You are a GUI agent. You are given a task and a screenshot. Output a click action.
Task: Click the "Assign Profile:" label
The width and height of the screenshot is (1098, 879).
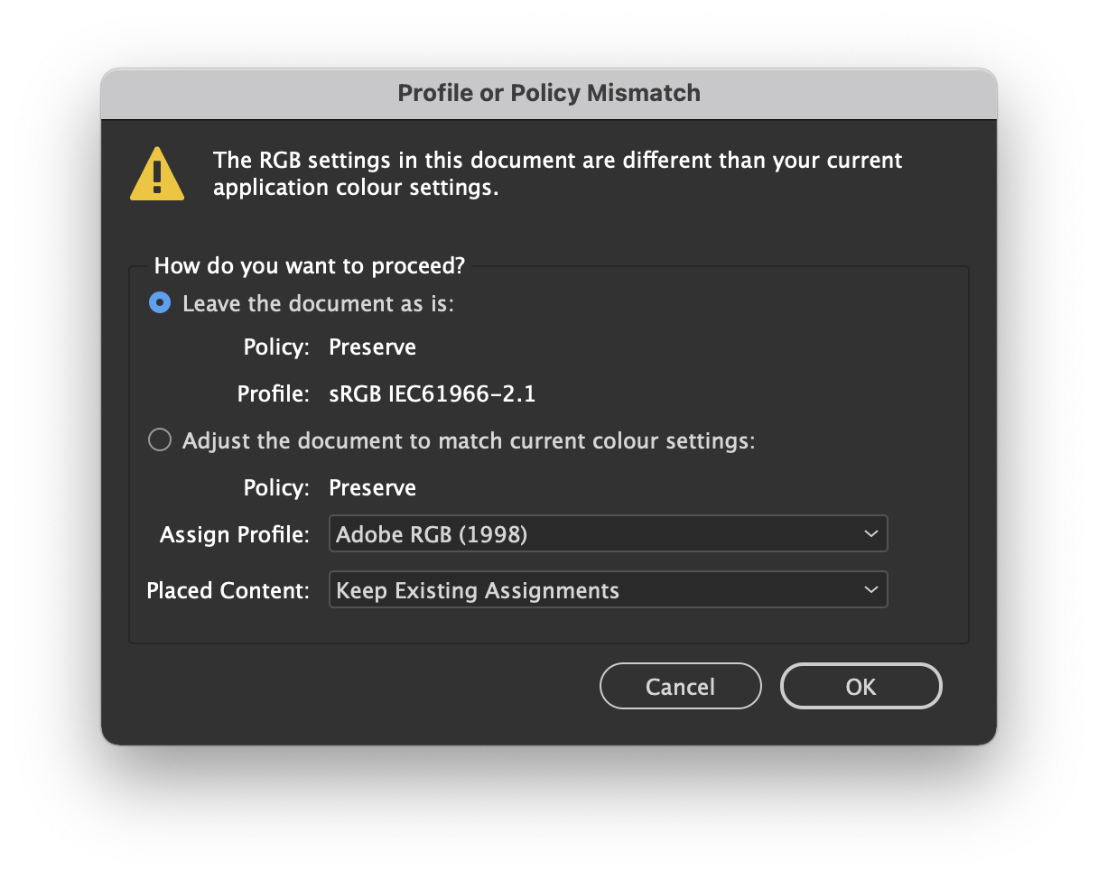click(x=234, y=534)
